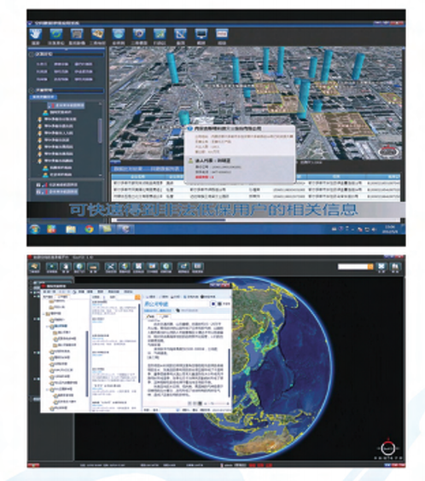Click the search field at the lower app's top right
Screen dimensions: 425x481
click(x=353, y=267)
